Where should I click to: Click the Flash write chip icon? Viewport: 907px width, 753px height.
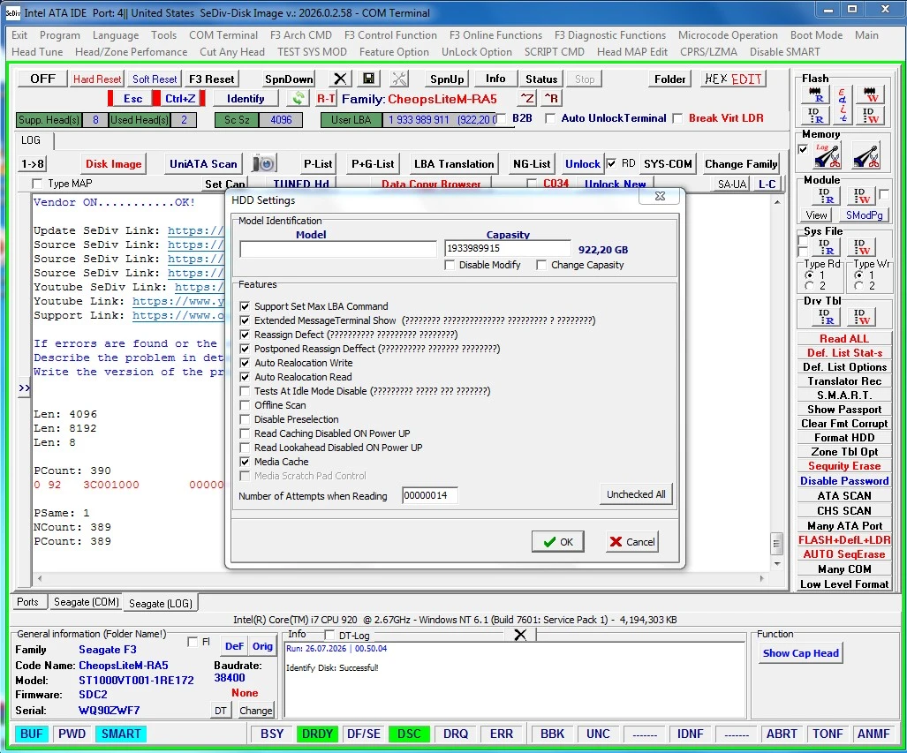870,94
